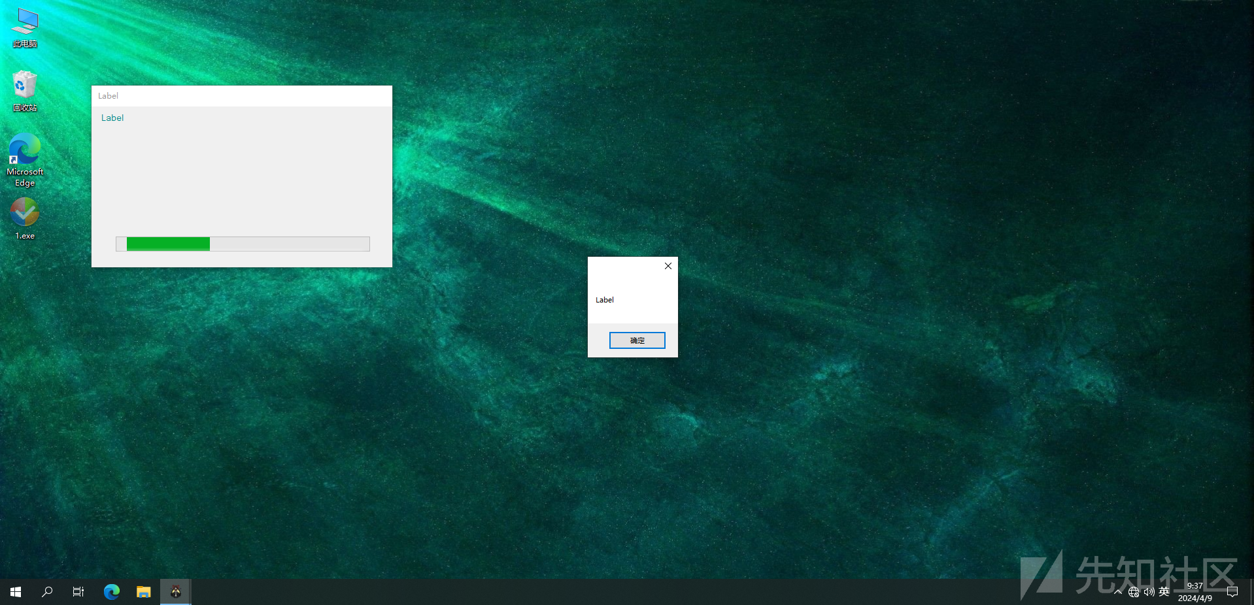Open Task View on the taskbar
Screen dimensions: 1254x605
[x=78, y=592]
